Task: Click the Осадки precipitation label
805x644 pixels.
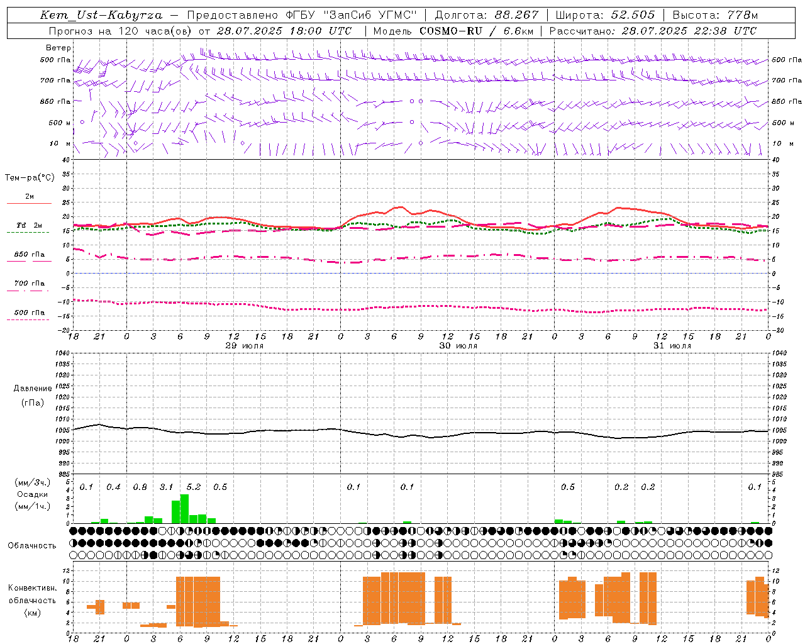Action: tap(33, 494)
